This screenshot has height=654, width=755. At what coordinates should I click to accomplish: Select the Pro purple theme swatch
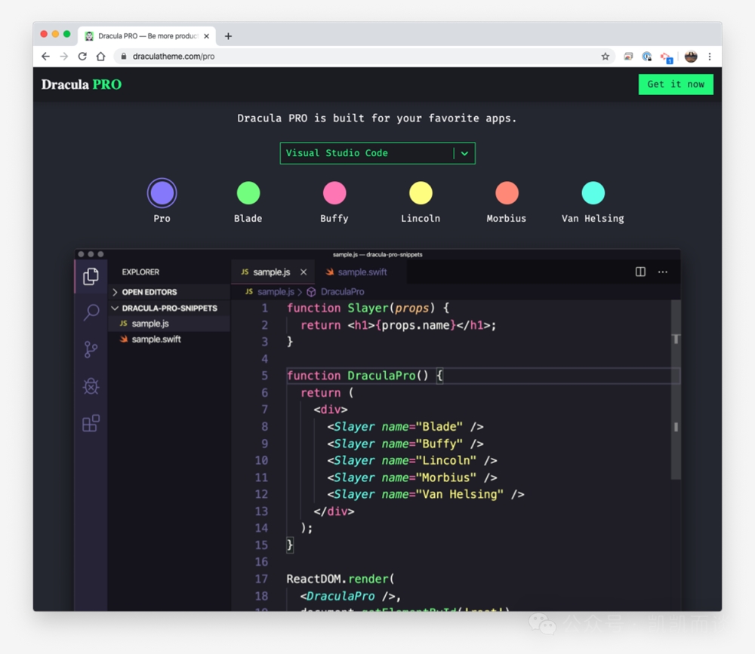pos(162,193)
